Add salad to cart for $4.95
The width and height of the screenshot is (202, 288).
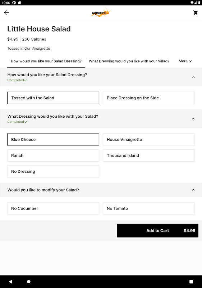[158, 230]
